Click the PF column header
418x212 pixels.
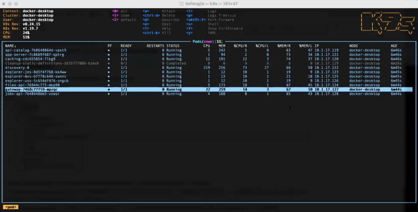(109, 46)
